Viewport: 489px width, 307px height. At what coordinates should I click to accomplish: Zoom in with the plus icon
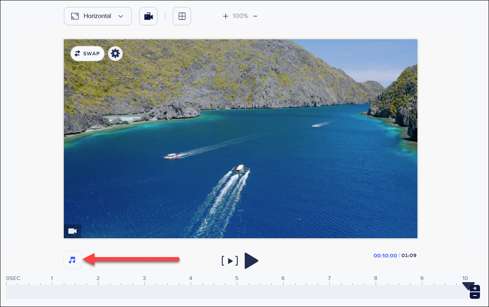(x=225, y=16)
